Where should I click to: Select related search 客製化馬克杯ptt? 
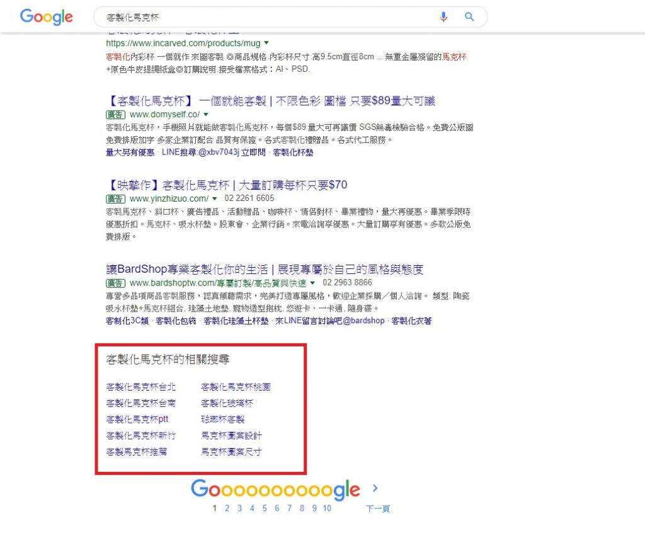pos(137,419)
